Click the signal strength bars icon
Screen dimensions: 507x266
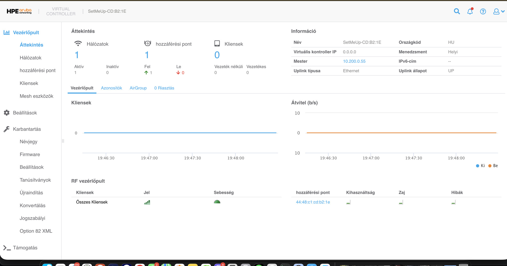tap(147, 202)
